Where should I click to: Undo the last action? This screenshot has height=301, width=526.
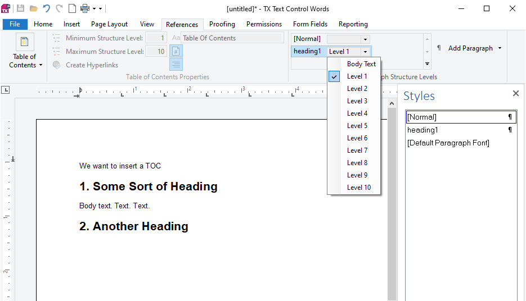coord(46,9)
